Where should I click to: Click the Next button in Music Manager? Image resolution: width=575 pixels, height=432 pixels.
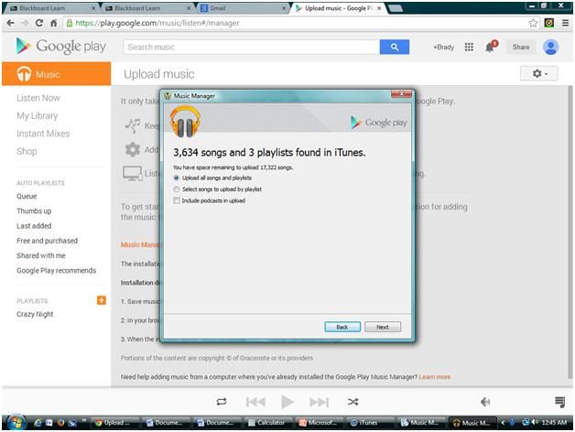[383, 327]
